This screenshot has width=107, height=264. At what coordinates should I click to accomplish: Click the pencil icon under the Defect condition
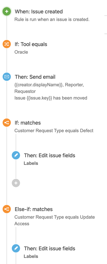coord(16,155)
